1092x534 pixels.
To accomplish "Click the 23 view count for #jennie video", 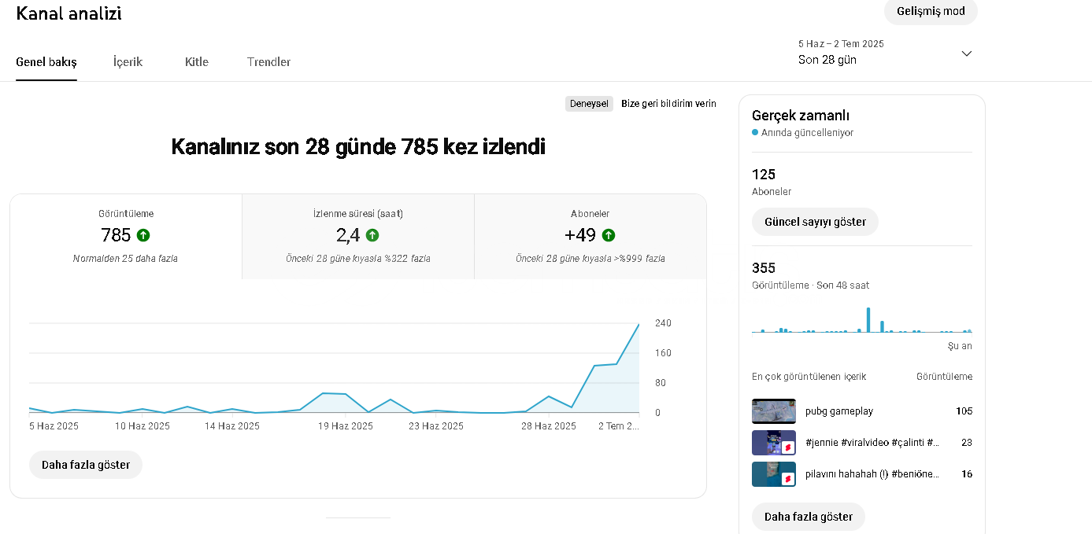I will pos(967,443).
